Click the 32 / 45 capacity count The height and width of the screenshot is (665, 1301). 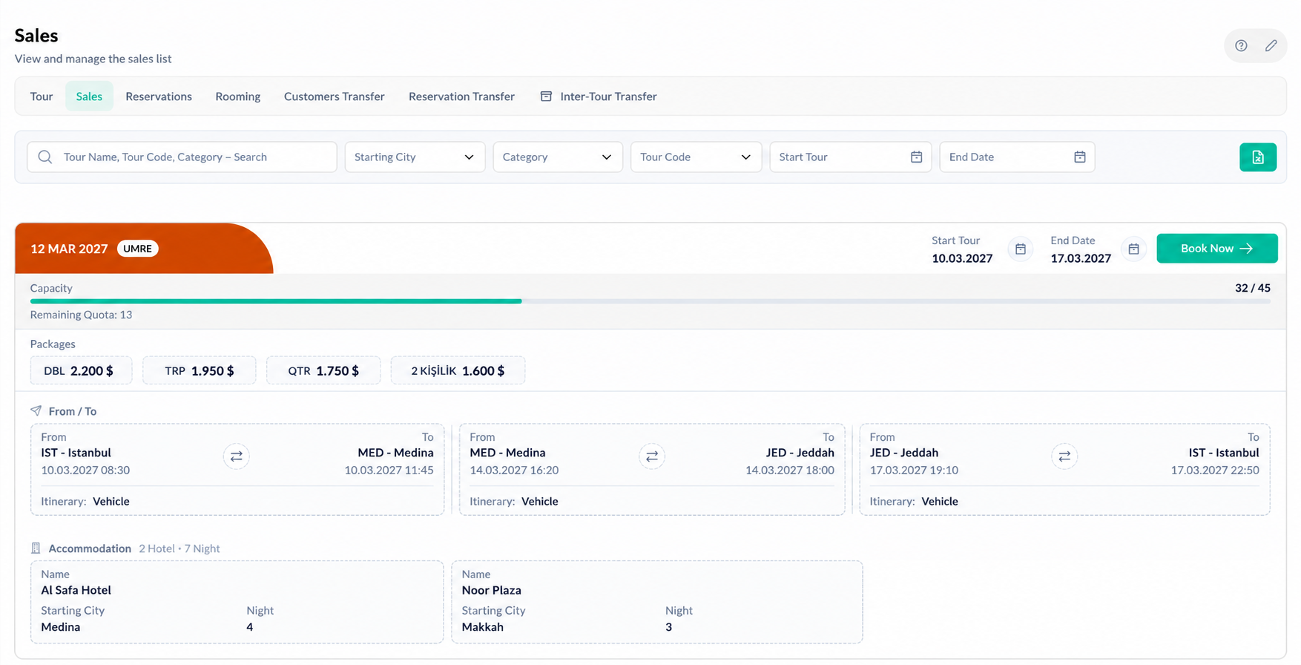[x=1253, y=288]
